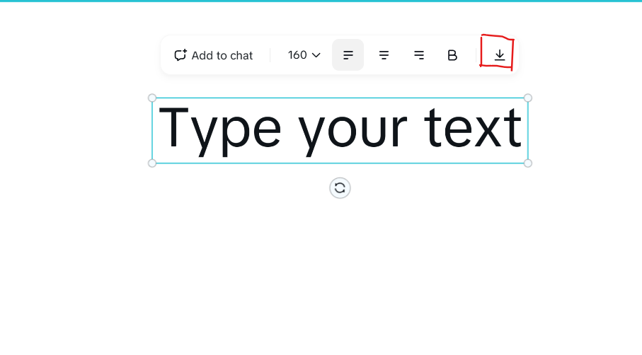Set text alignment to center
The image size is (642, 355).
tap(384, 55)
